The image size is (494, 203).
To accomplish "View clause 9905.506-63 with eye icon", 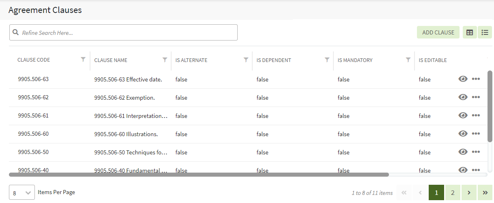I will 463,79.
